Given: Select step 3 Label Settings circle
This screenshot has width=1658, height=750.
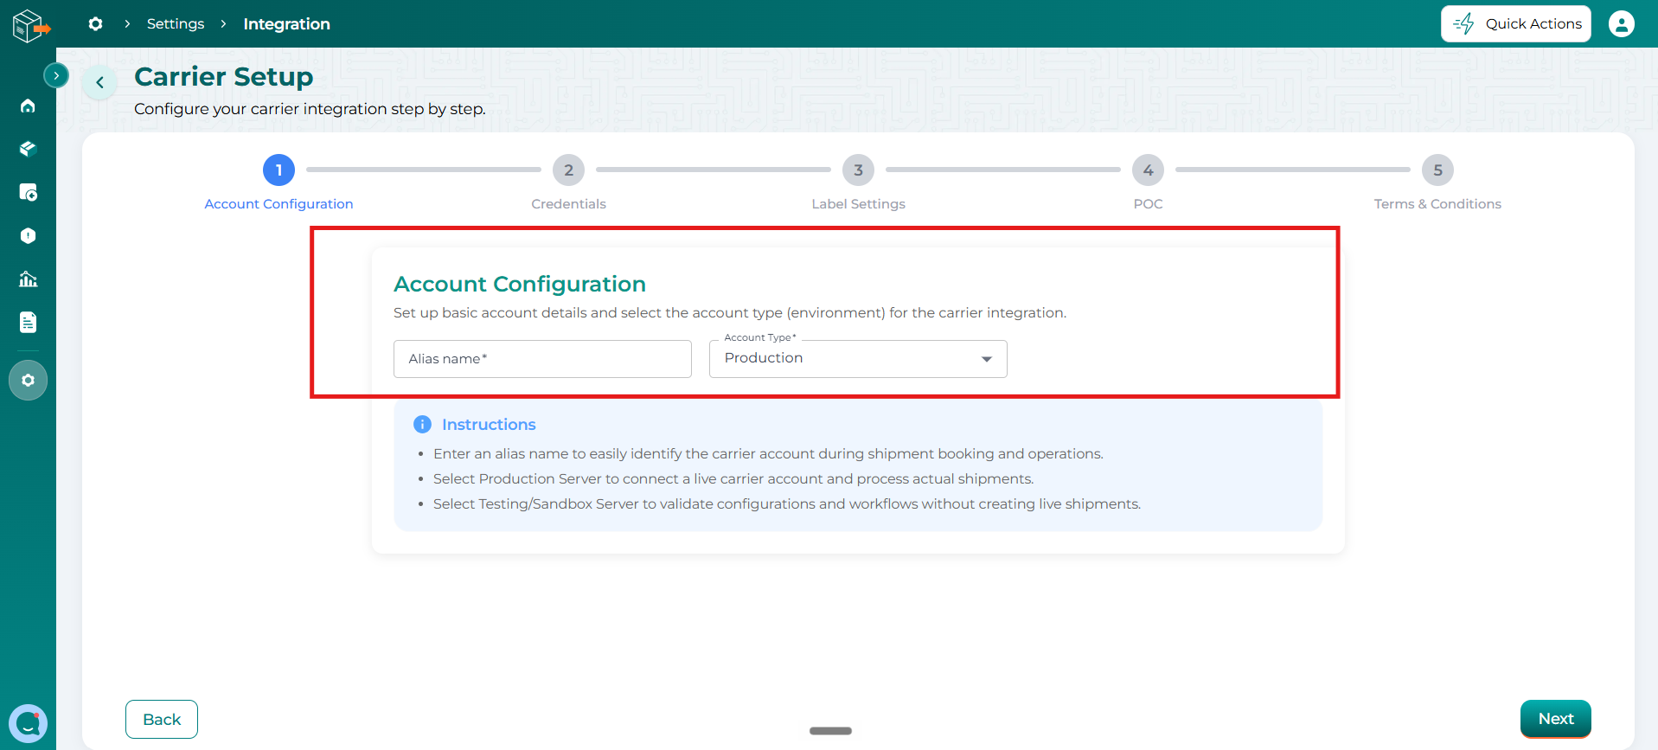Looking at the screenshot, I should [858, 170].
